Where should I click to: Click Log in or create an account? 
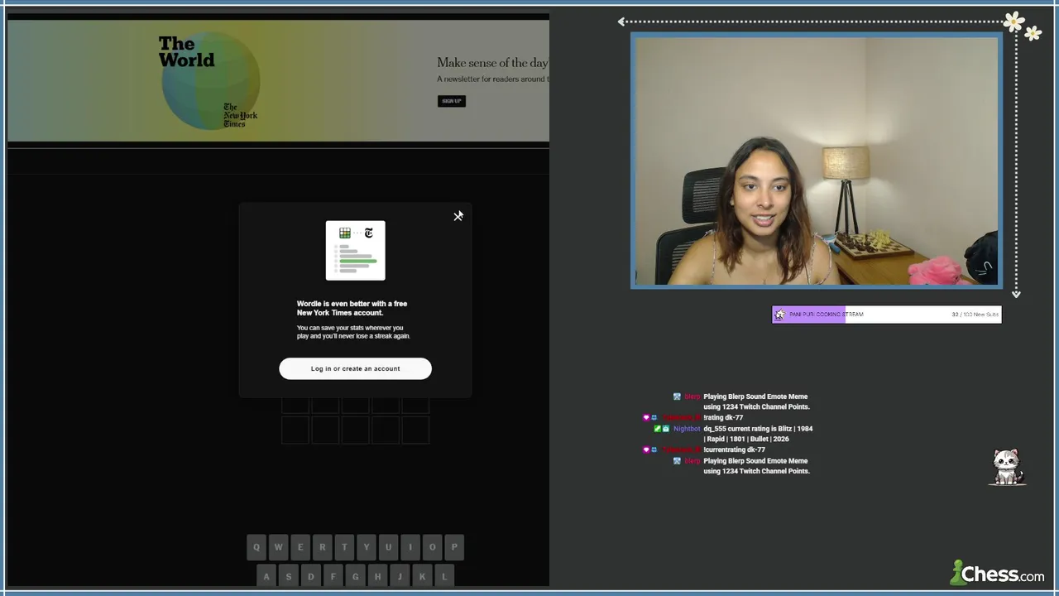click(x=355, y=368)
